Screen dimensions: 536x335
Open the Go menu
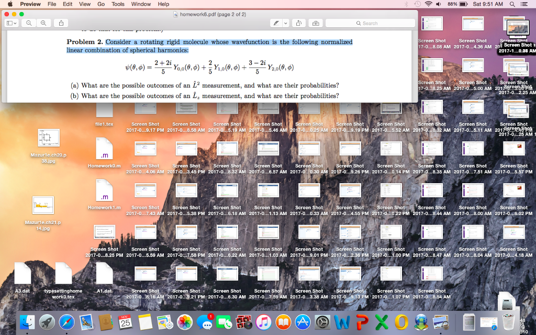(101, 4)
